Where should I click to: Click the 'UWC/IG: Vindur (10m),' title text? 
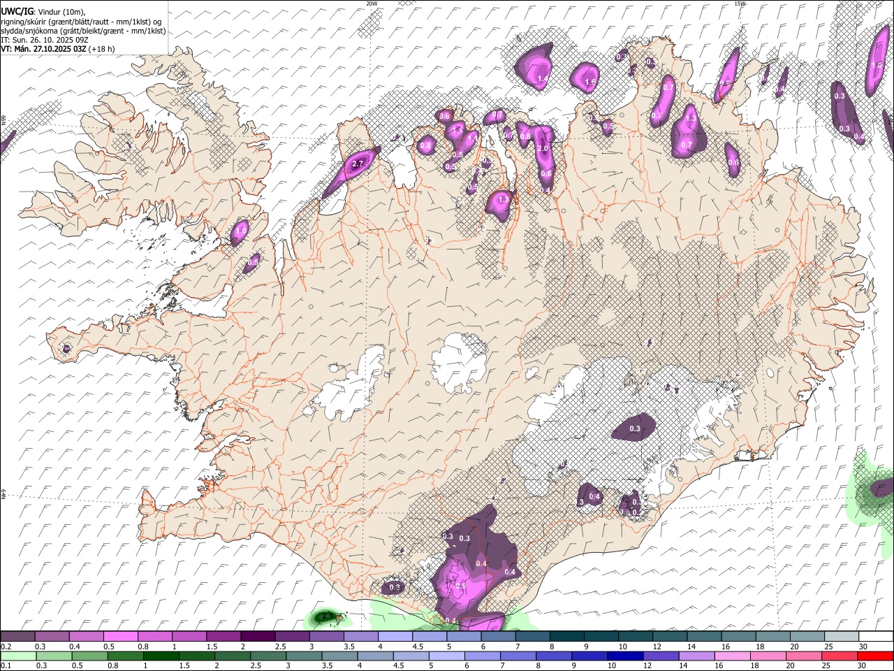tap(43, 11)
